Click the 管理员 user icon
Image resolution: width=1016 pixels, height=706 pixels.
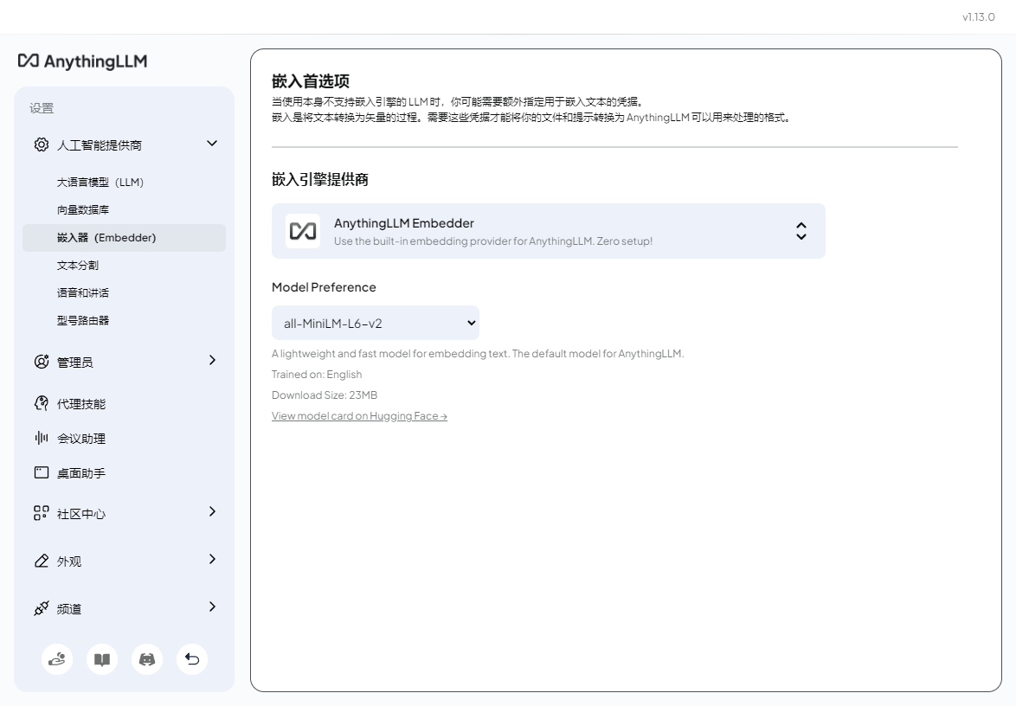42,362
